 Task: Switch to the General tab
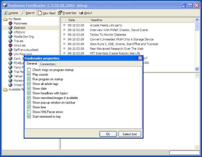coord(32,64)
